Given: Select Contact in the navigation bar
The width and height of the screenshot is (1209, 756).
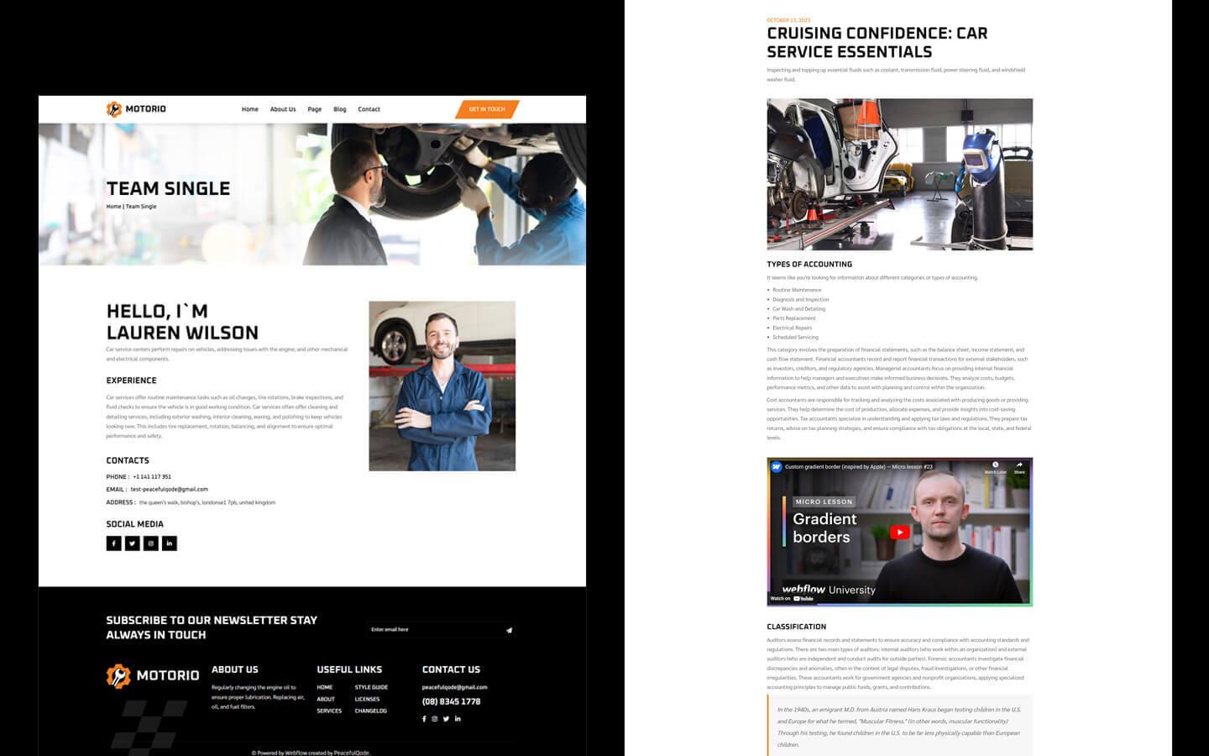Looking at the screenshot, I should [369, 109].
